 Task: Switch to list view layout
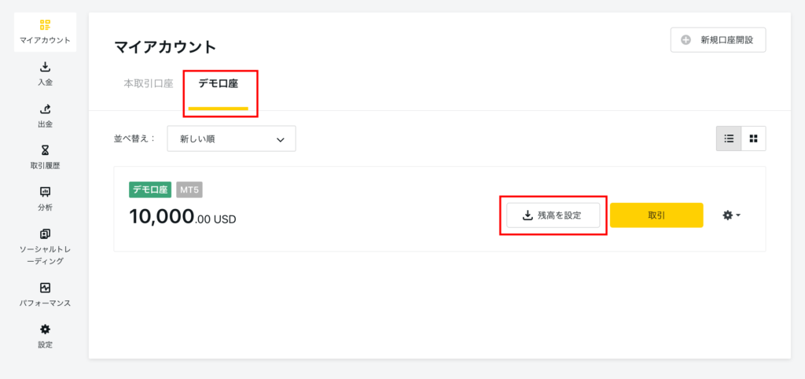pyautogui.click(x=729, y=138)
